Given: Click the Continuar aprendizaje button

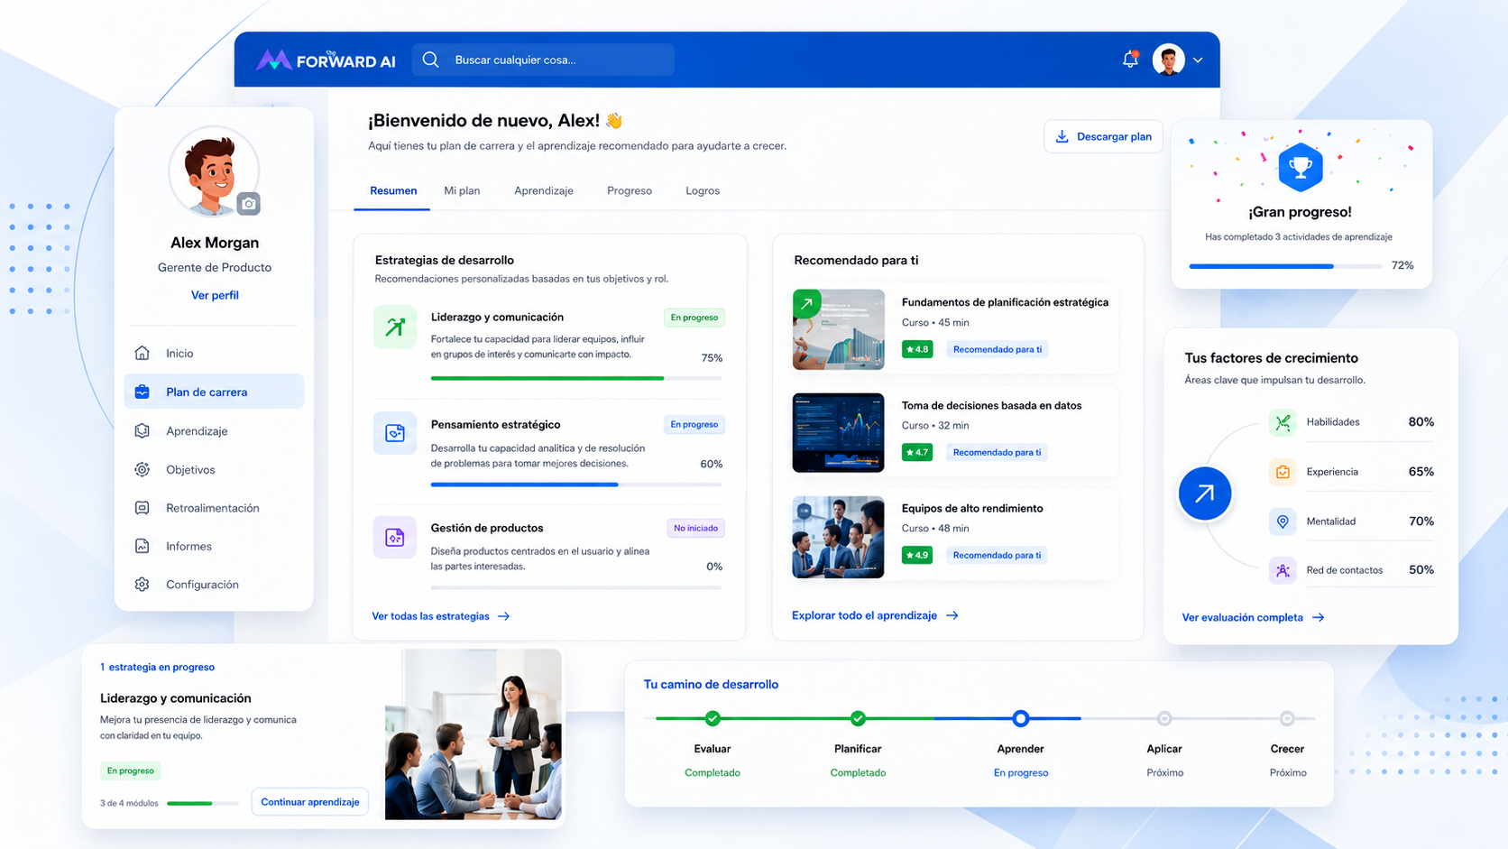Looking at the screenshot, I should pyautogui.click(x=310, y=801).
